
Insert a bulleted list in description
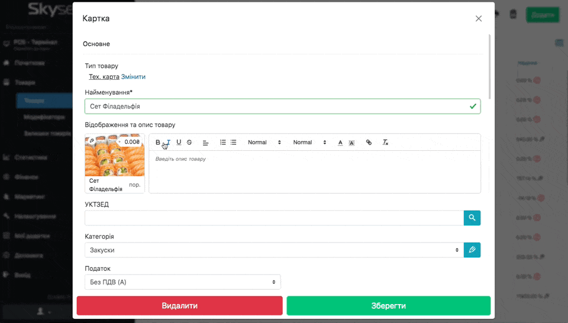point(234,143)
